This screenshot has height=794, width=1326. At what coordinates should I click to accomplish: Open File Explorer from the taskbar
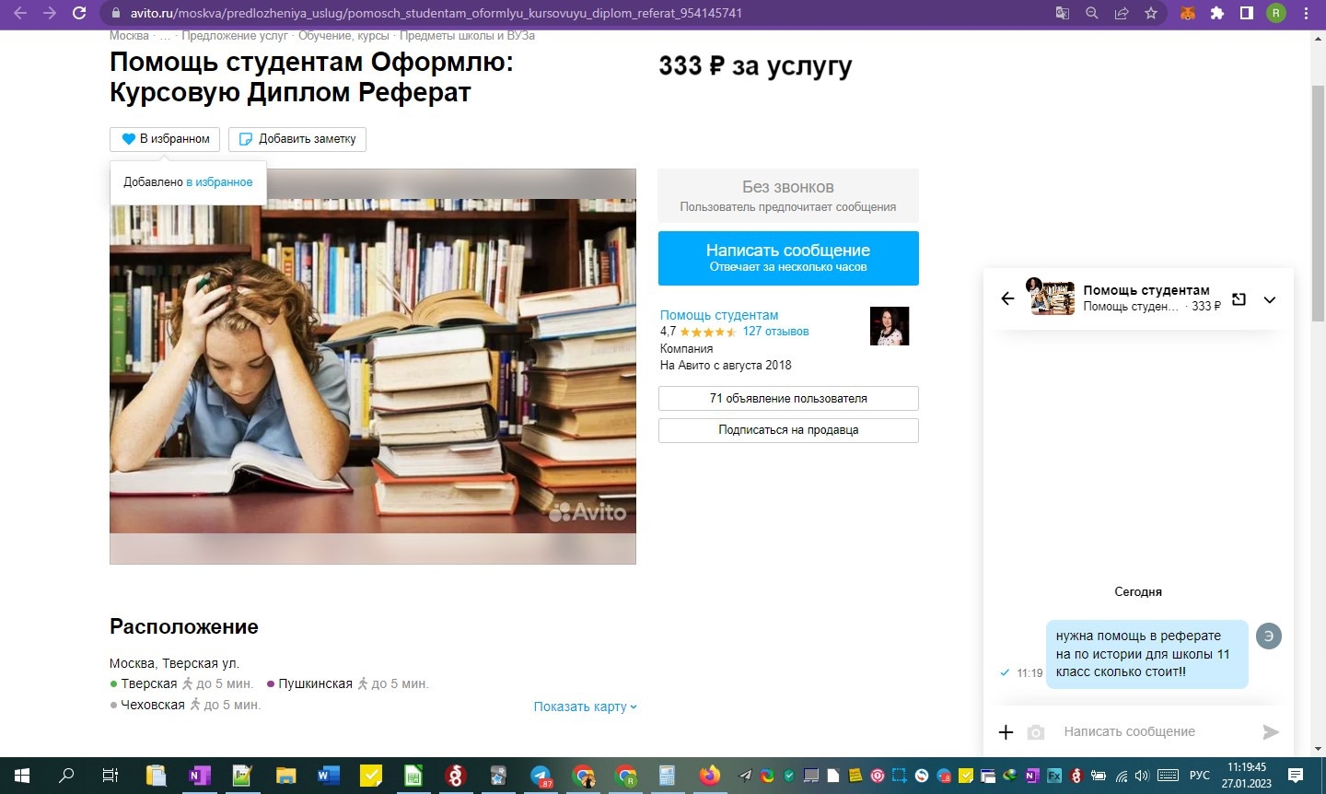285,776
